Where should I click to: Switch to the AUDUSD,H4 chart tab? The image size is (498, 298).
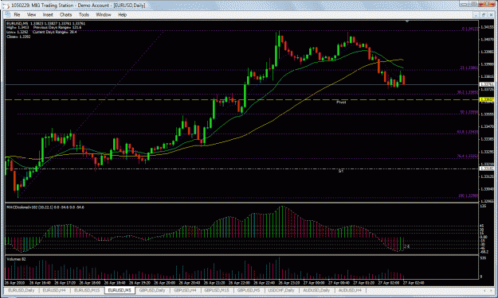coord(350,290)
